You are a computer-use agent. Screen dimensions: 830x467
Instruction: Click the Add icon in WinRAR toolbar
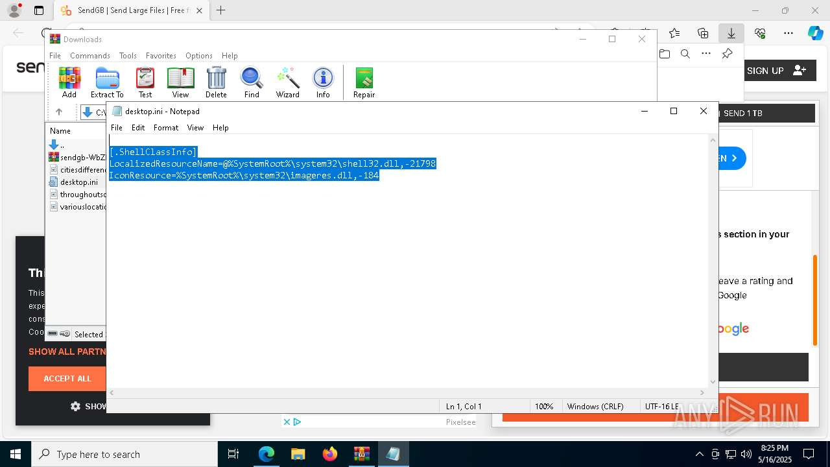(x=69, y=82)
